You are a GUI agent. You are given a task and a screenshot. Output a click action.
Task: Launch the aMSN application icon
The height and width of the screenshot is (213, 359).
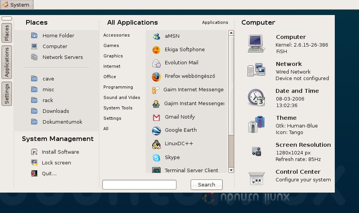(156, 36)
